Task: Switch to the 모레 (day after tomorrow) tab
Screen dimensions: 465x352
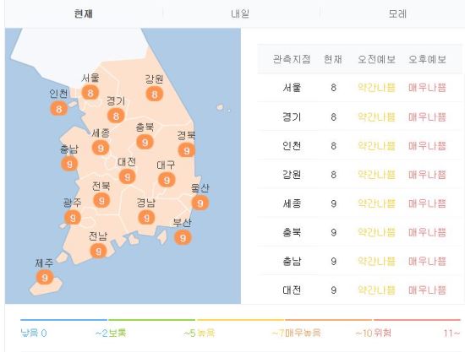Action: (x=397, y=14)
